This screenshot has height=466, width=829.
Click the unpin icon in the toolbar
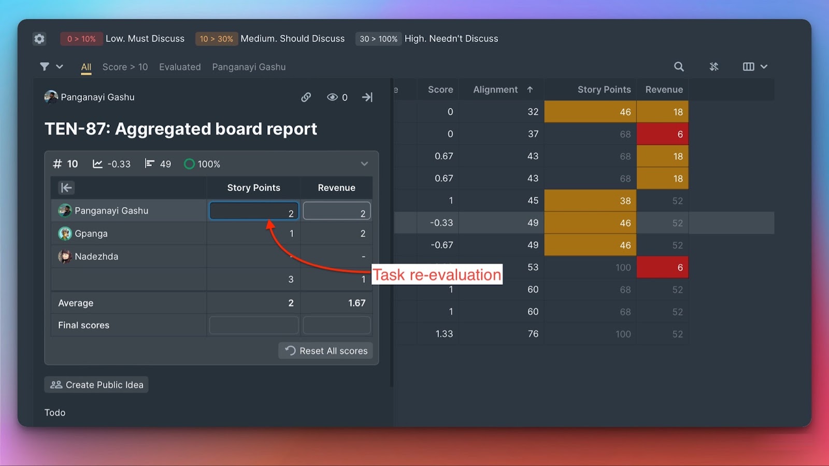tap(714, 67)
